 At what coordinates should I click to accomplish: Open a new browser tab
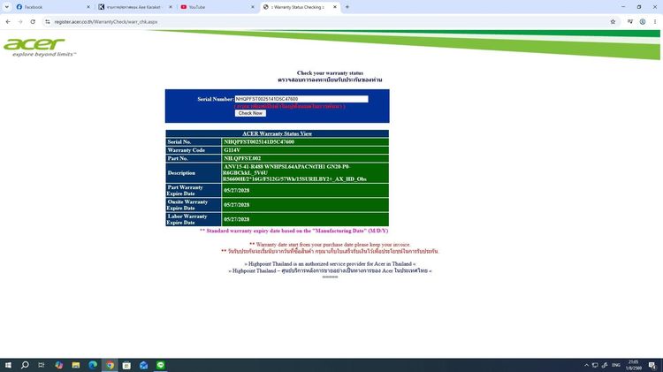tap(347, 7)
